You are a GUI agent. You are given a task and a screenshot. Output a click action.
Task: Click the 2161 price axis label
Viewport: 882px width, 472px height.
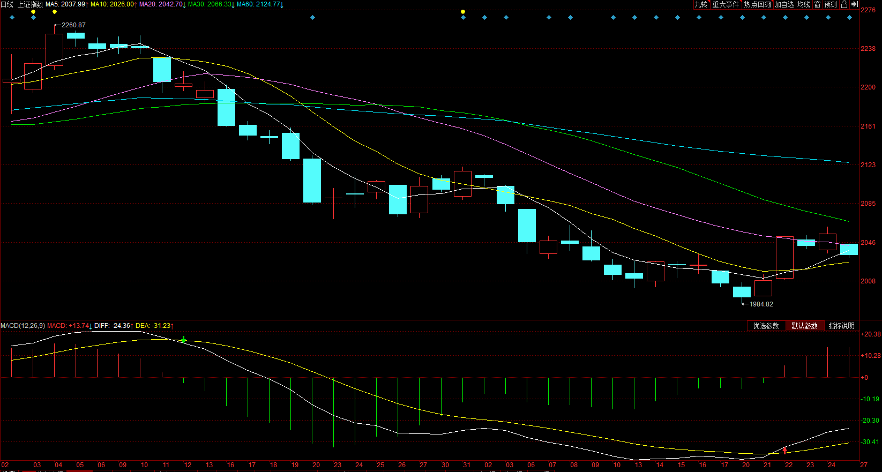point(868,126)
